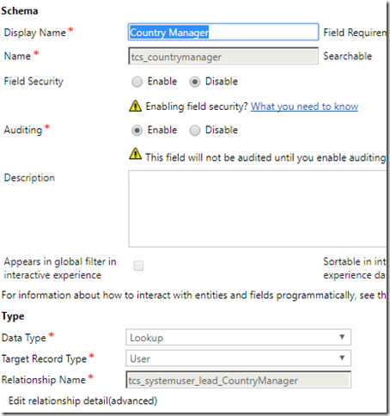
Task: Click the Display Name input field
Action: tap(223, 32)
